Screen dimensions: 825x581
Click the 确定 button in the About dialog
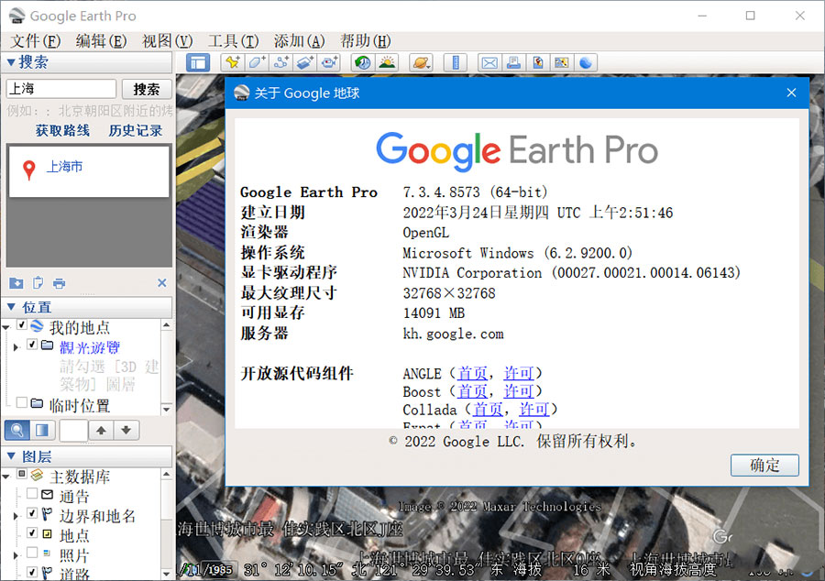click(764, 466)
